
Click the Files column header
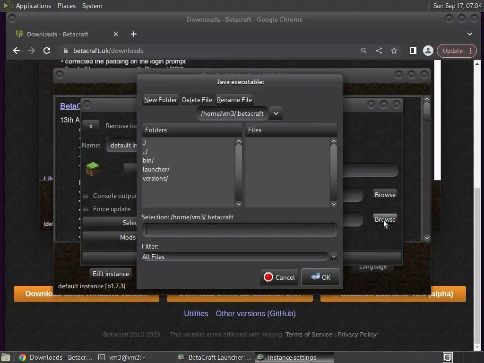click(x=291, y=130)
